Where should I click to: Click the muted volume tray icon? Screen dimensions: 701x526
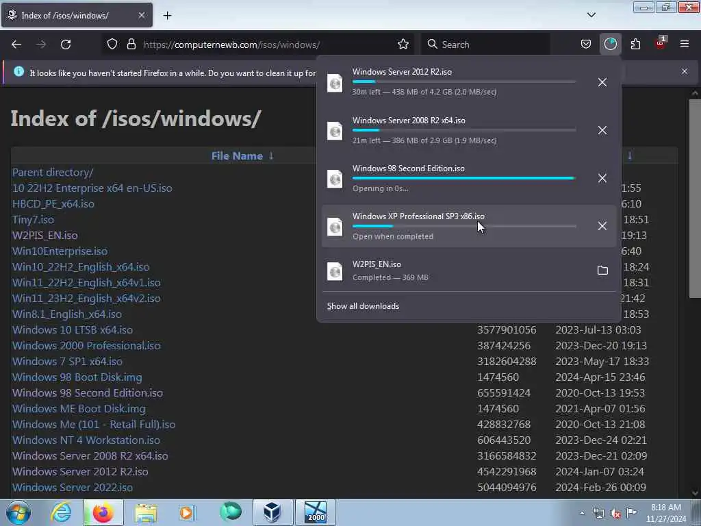pos(615,514)
